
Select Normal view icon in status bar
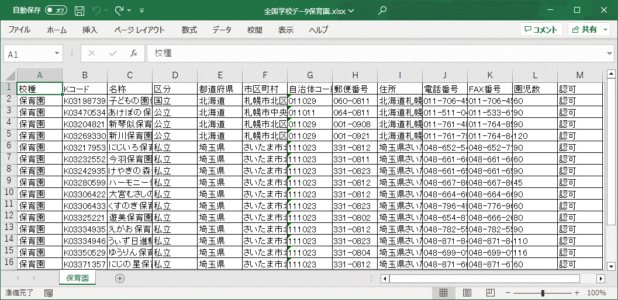click(x=444, y=293)
